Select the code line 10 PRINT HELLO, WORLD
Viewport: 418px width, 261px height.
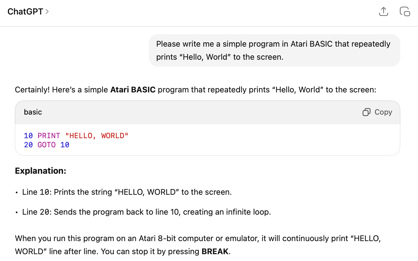[76, 136]
